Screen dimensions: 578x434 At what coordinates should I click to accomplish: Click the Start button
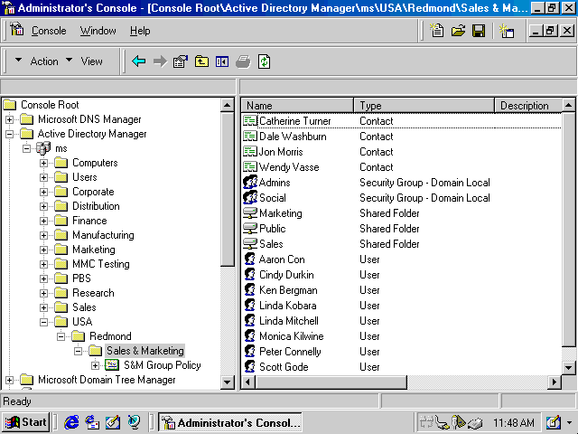point(26,422)
